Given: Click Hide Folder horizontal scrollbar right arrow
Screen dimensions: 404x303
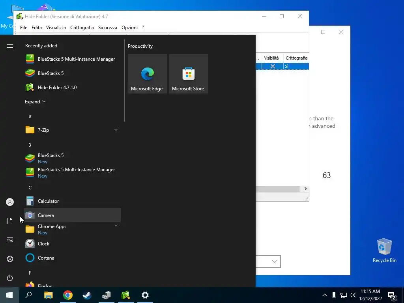Looking at the screenshot, I should [306, 189].
